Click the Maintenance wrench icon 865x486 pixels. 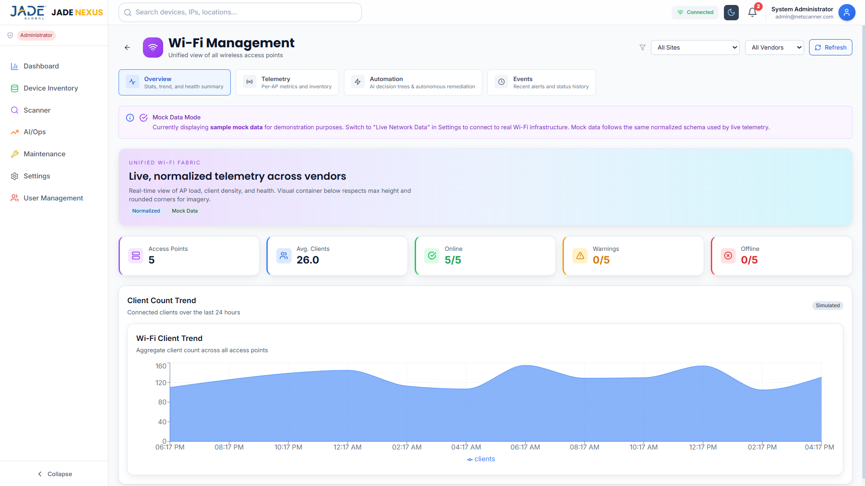[x=14, y=154]
